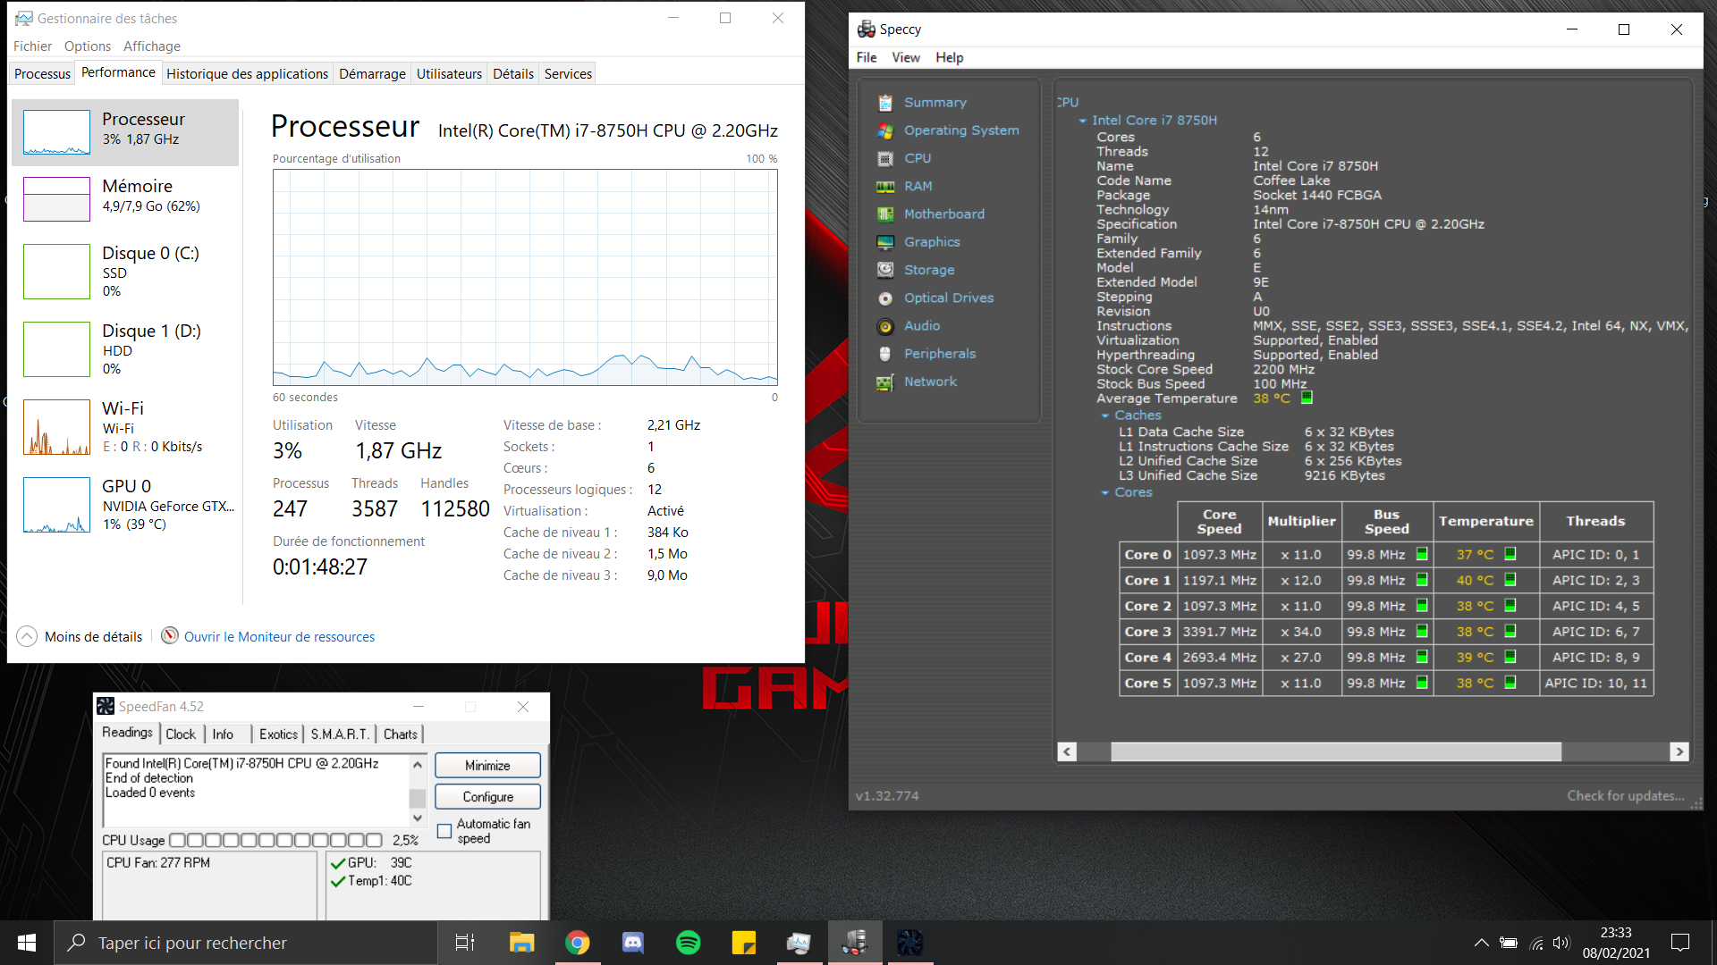Switch to Démarrage tab

coord(372,74)
